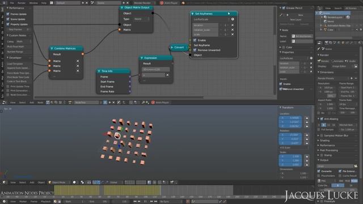Image resolution: width=363 pixels, height=204 pixels.
Task: Click RenderLayers item in outliner
Action: (335, 18)
